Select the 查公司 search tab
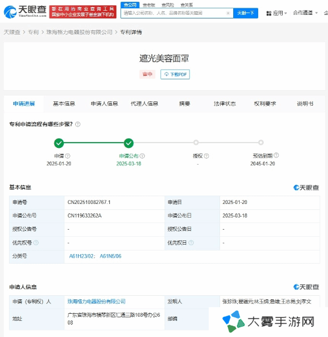 (x=130, y=5)
